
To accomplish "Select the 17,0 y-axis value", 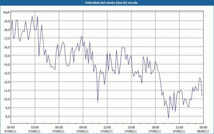I will coord(7,38).
